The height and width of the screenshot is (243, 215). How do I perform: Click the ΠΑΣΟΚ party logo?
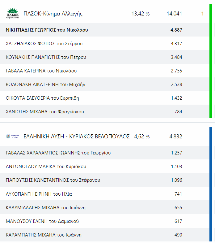[x=13, y=14]
